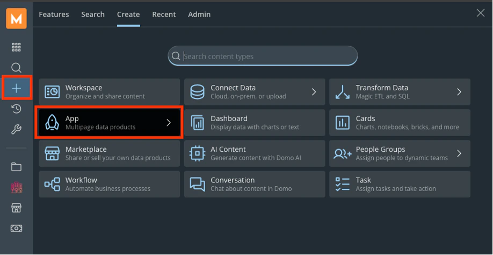493x255 pixels.
Task: Focus the Search content types field
Action: click(x=263, y=56)
